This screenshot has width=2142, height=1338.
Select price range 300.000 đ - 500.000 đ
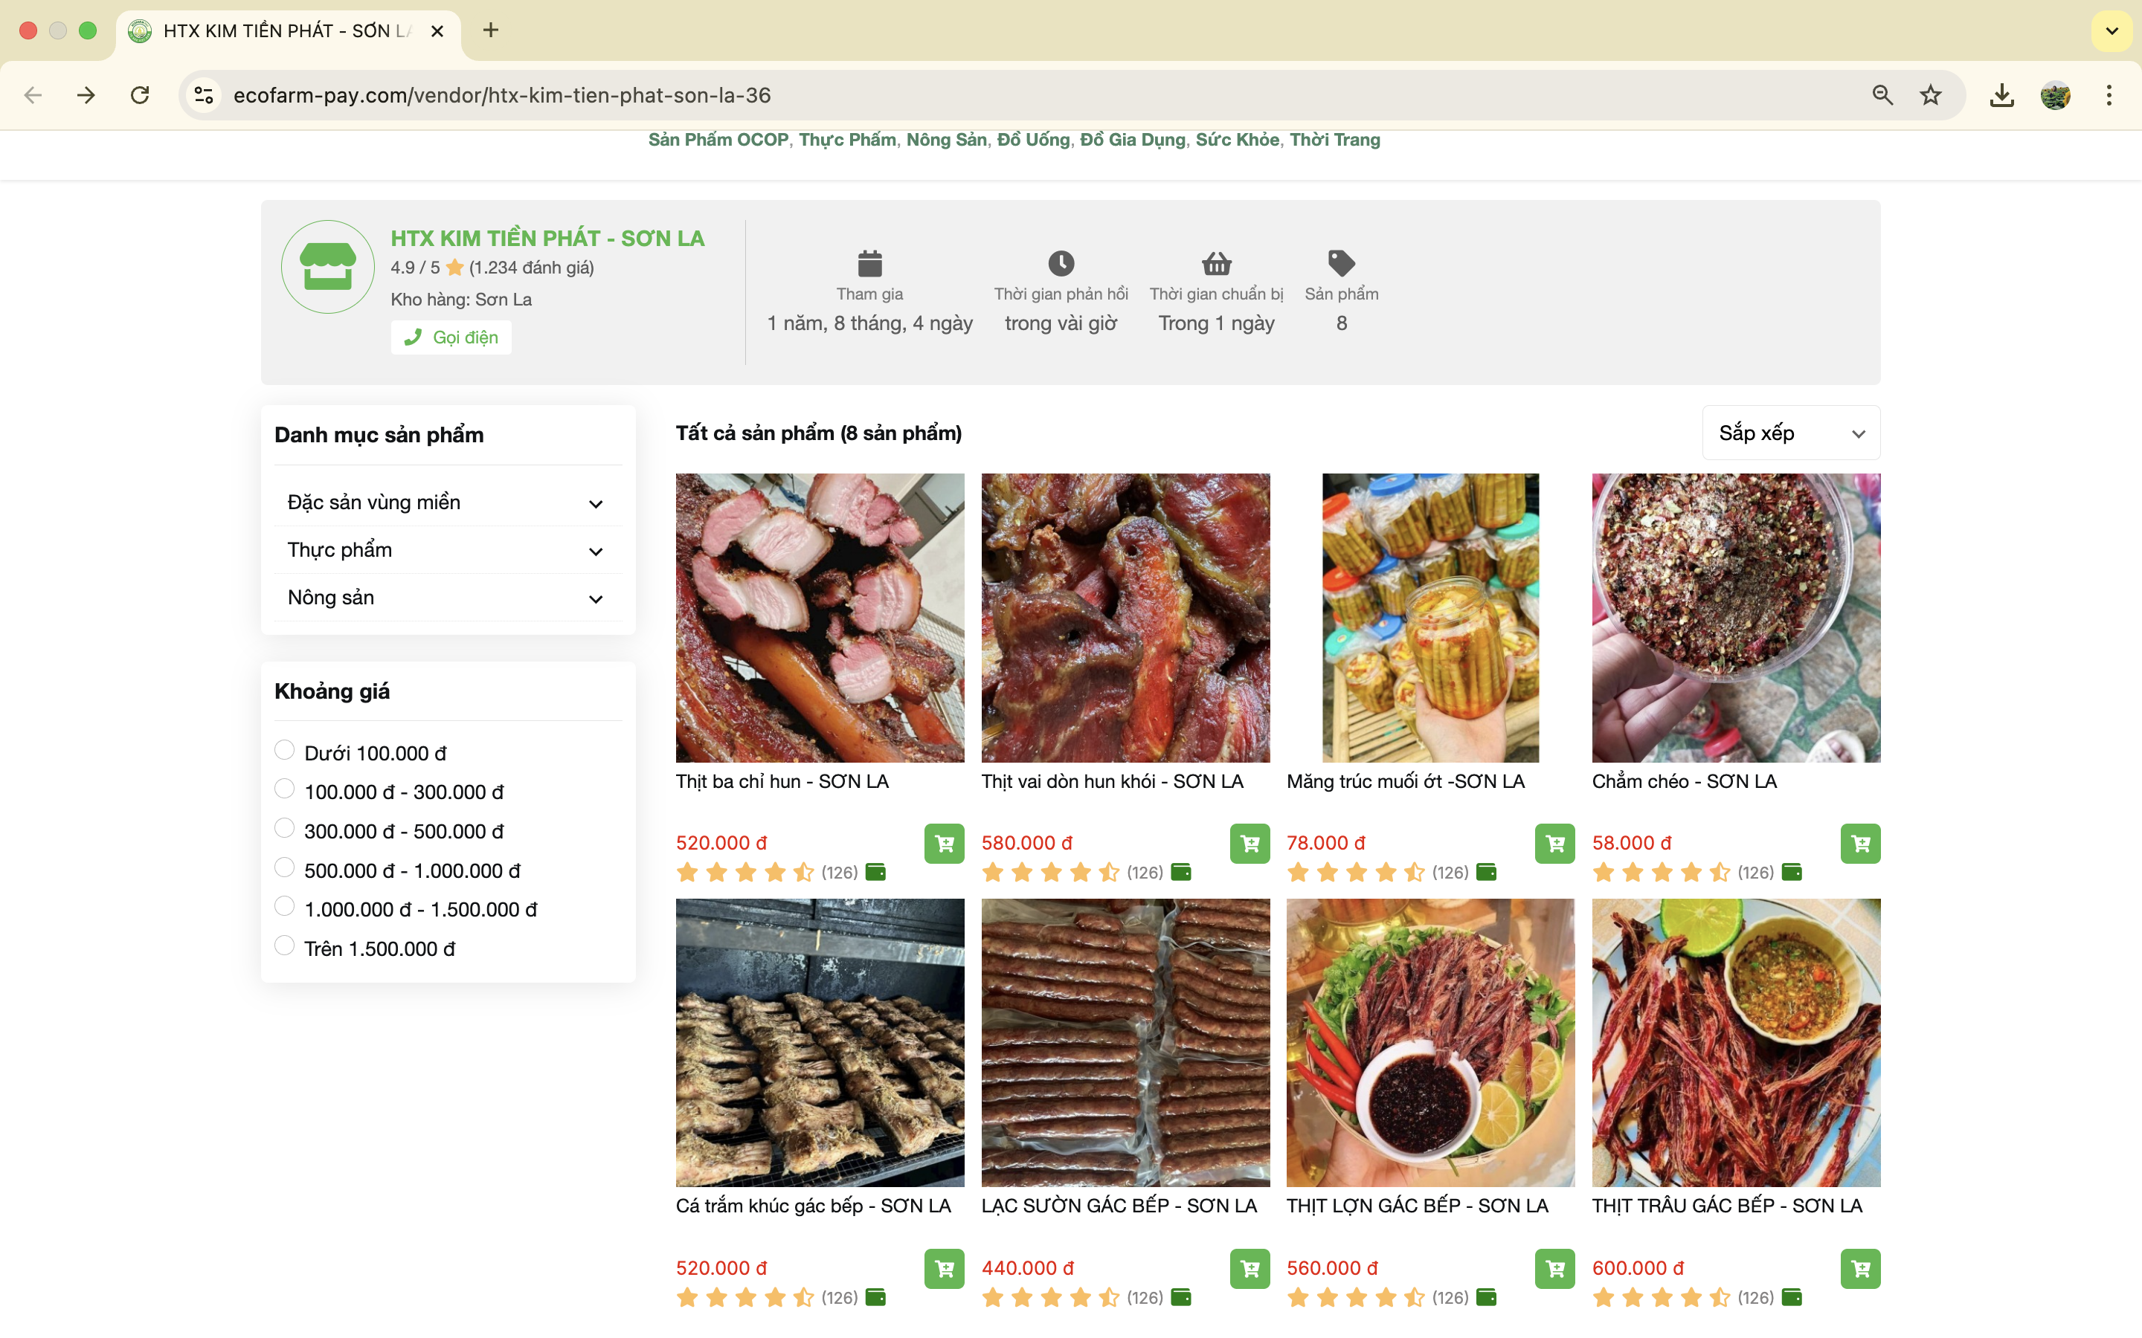pos(284,827)
